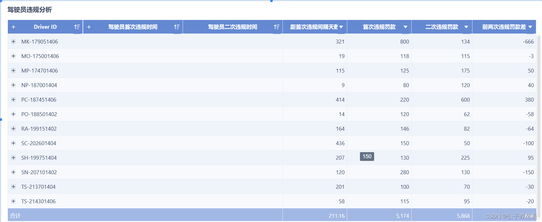Expand row PO-188501402

point(13,114)
